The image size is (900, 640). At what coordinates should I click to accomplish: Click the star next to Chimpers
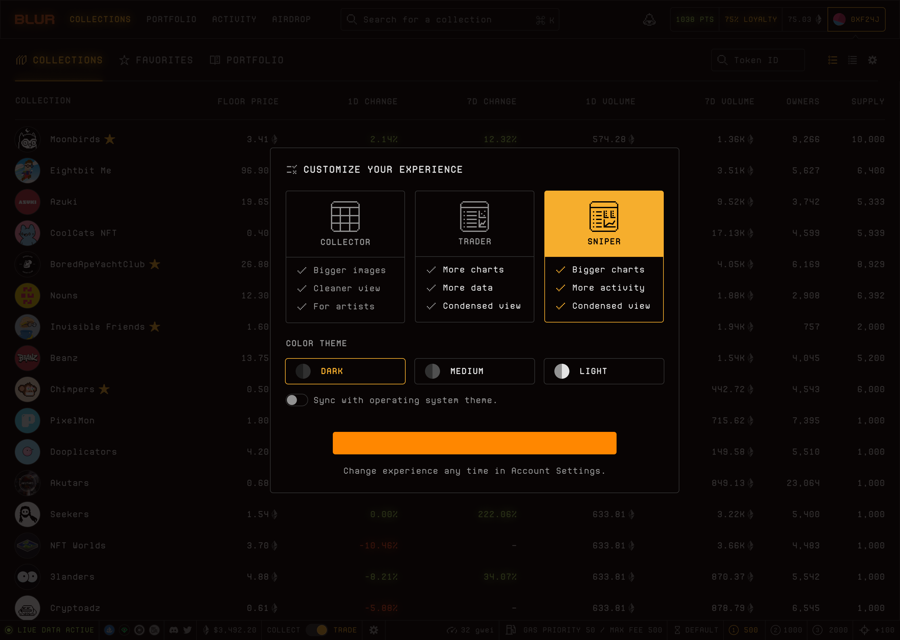coord(104,389)
